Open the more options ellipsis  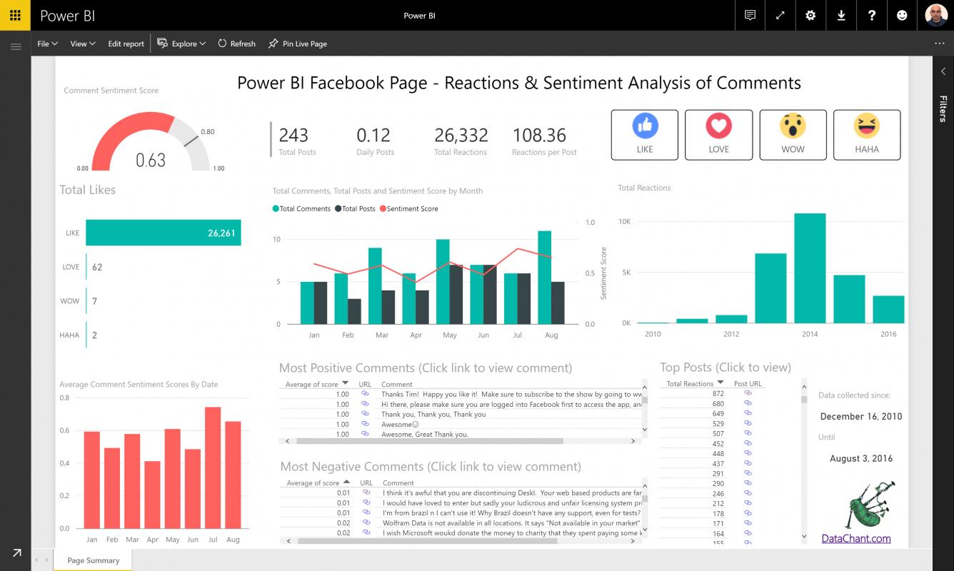pyautogui.click(x=939, y=44)
